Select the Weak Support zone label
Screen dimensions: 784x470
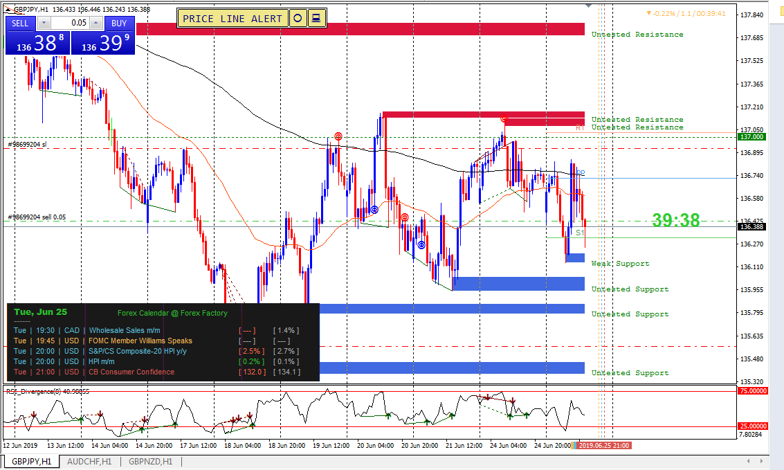620,264
